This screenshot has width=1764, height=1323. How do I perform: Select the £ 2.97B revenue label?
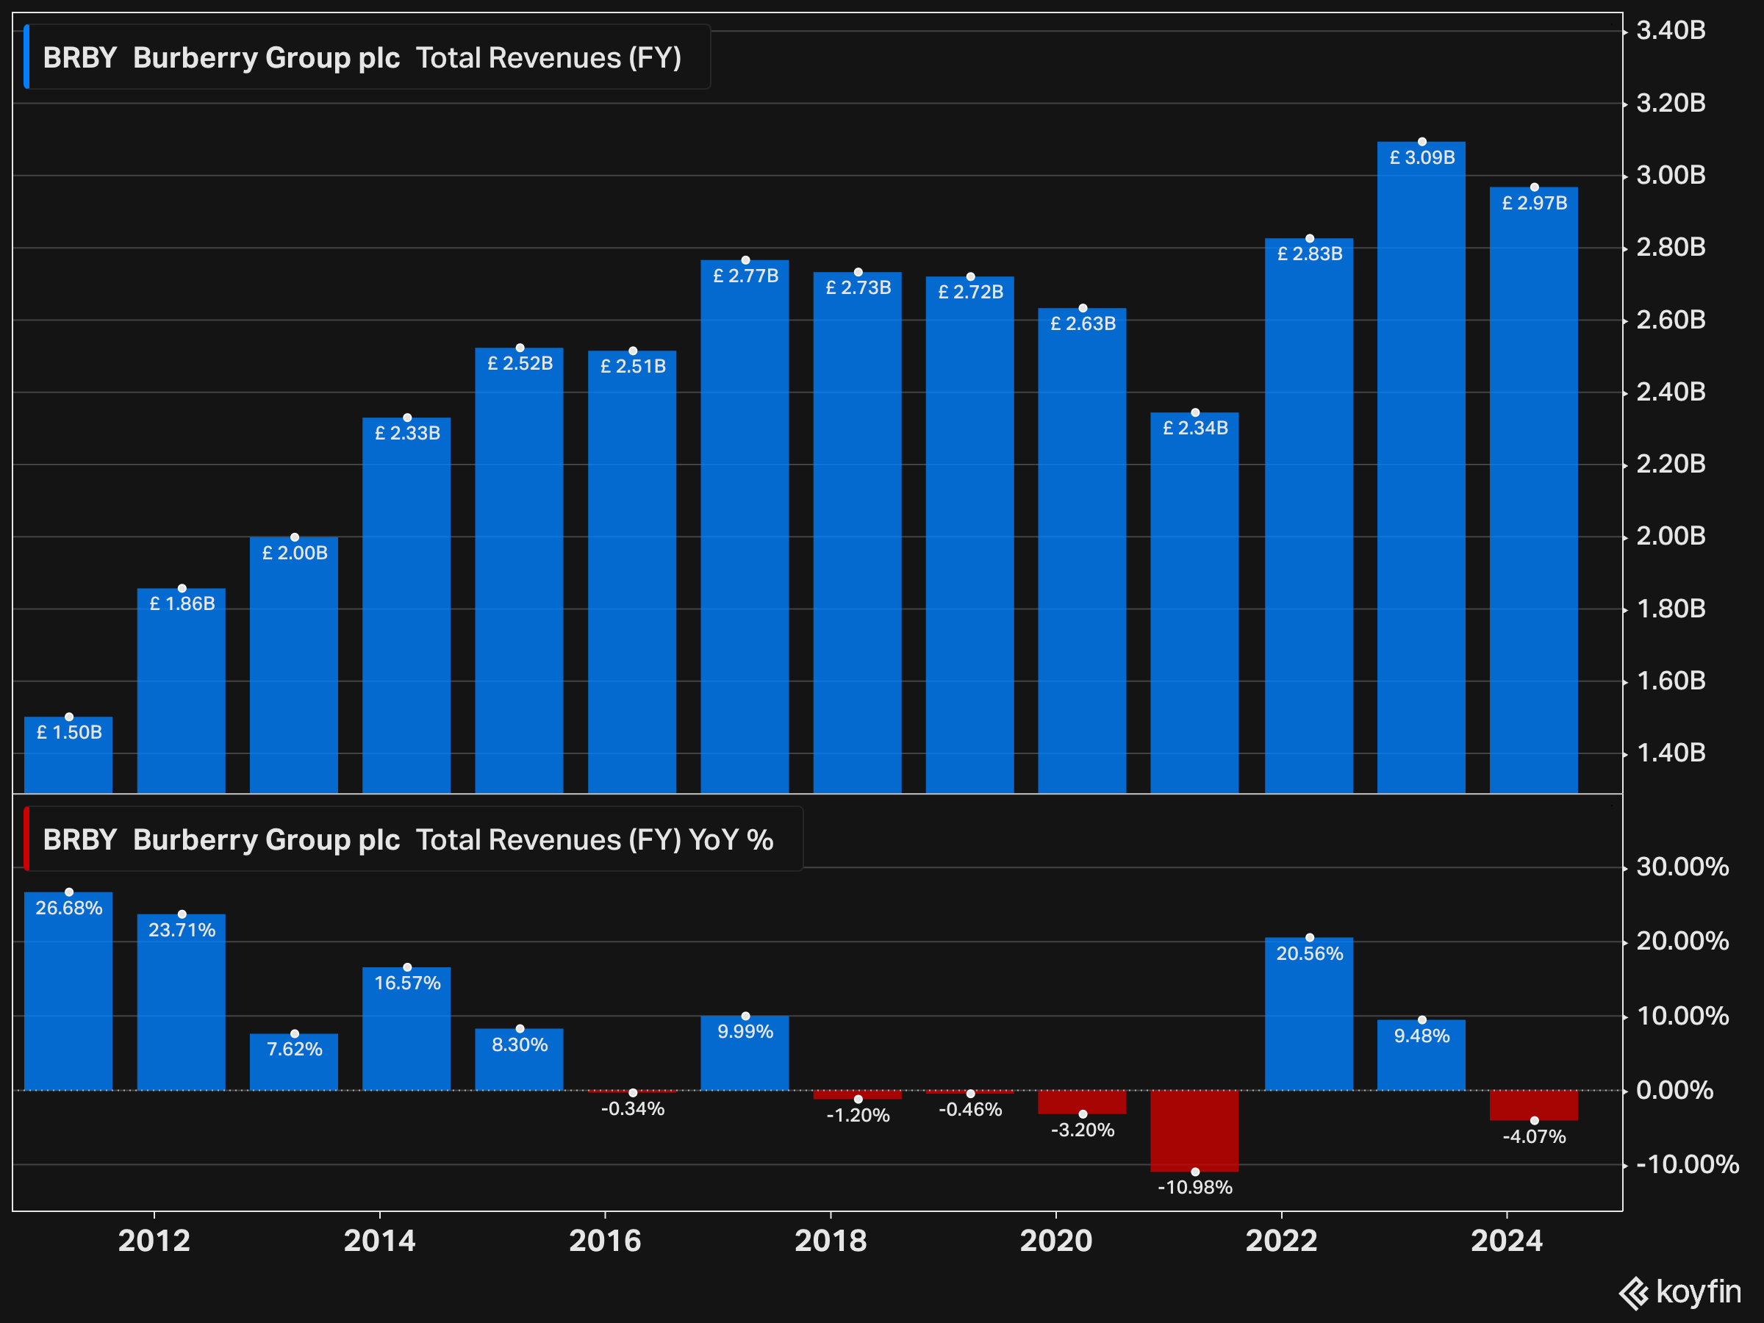[x=1535, y=203]
